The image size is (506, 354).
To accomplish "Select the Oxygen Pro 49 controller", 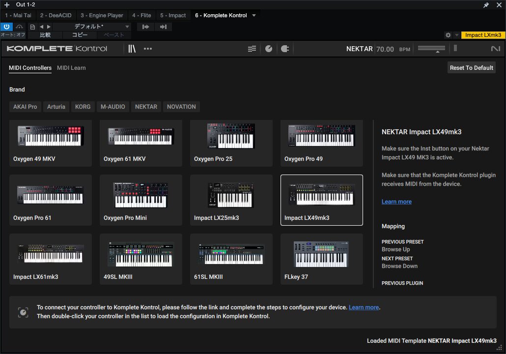I will [x=322, y=143].
